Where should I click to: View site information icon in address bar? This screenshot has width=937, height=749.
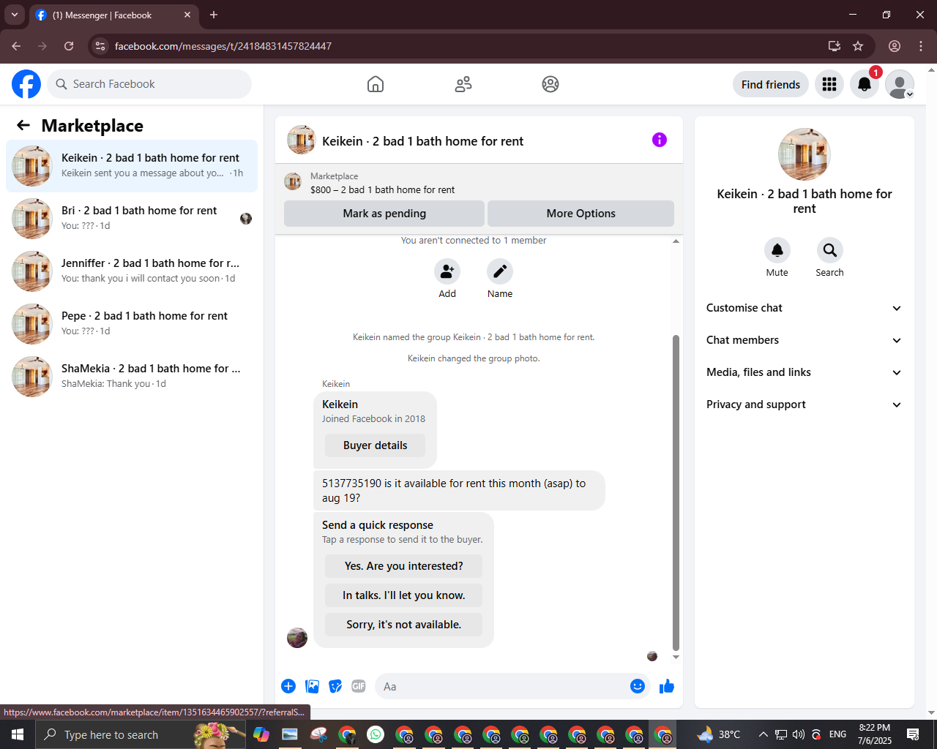click(100, 46)
